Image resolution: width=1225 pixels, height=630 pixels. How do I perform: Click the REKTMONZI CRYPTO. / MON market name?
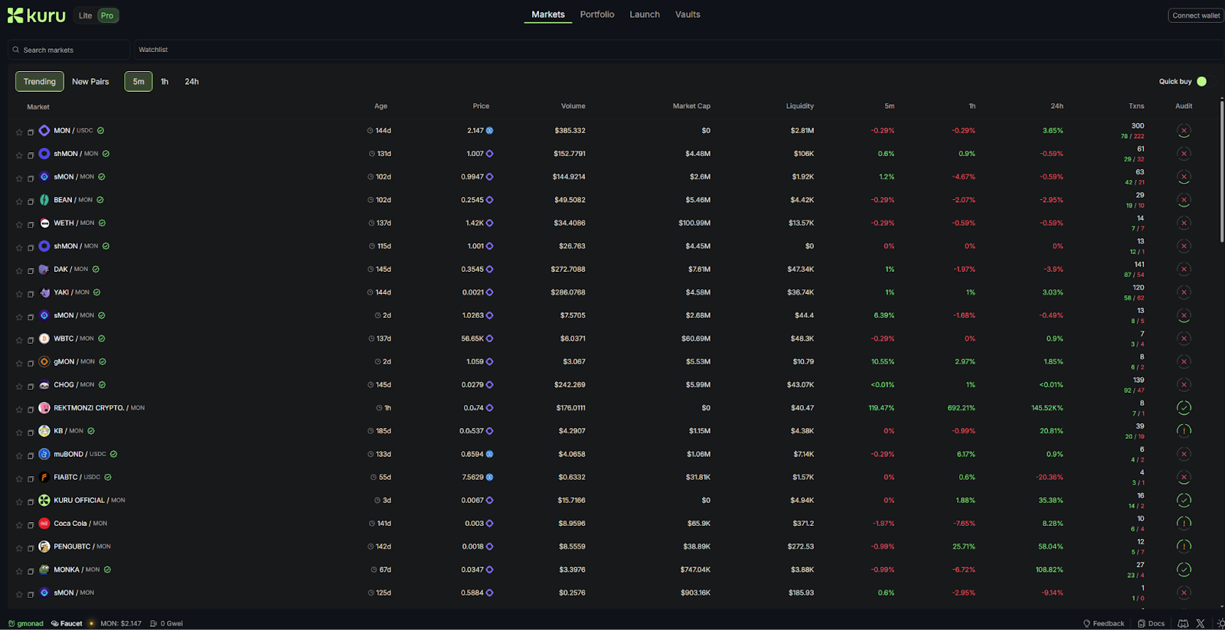pos(99,408)
